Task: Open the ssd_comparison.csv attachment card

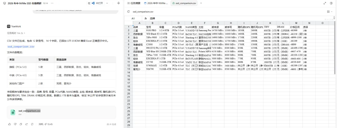Action: pos(61,112)
